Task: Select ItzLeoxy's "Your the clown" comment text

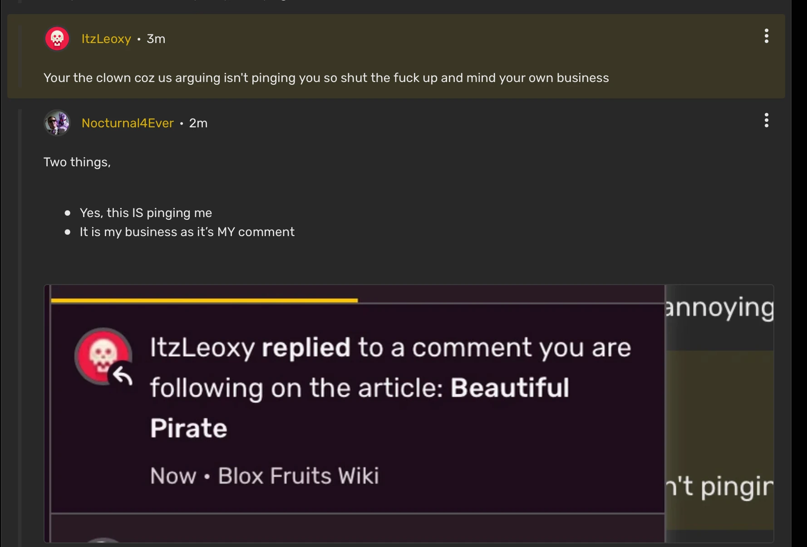Action: coord(326,78)
